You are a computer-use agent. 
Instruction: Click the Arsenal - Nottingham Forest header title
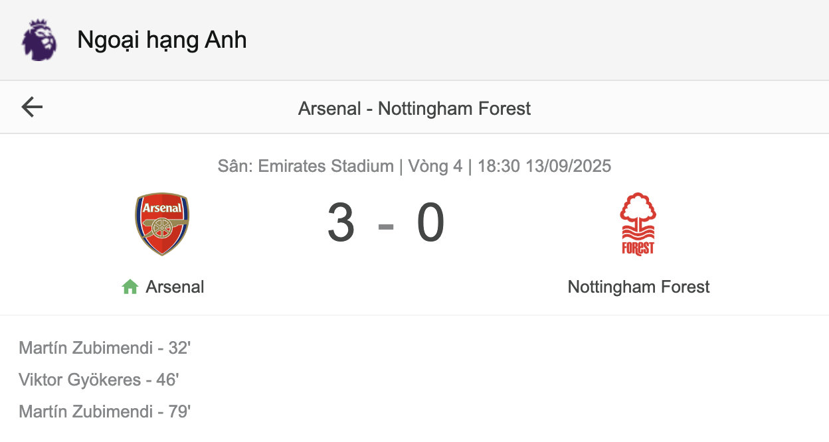point(414,108)
